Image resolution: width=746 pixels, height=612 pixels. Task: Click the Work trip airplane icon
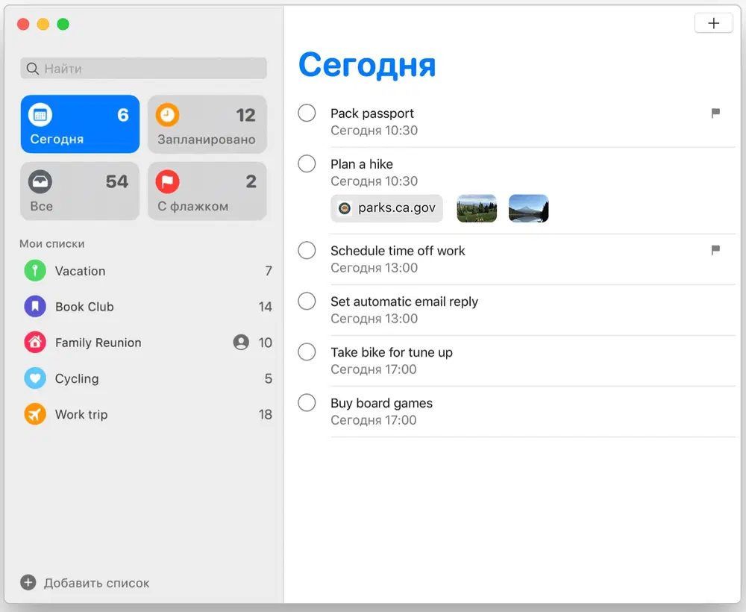point(35,414)
